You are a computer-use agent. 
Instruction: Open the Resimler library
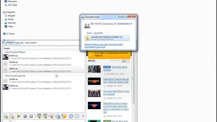(x=10, y=23)
